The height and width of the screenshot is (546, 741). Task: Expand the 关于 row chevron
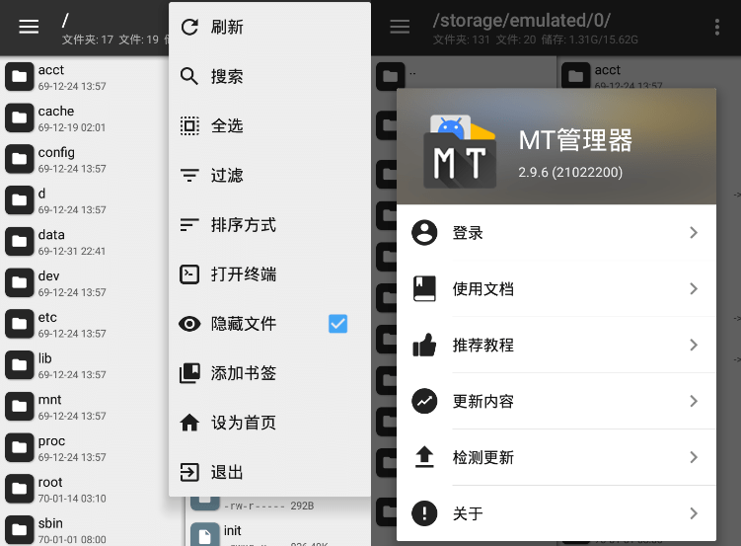(x=694, y=513)
